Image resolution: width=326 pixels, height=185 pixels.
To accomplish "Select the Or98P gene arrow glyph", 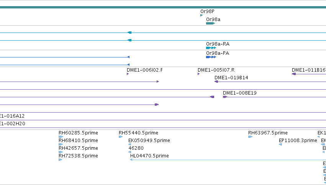I will (x=201, y=15).
